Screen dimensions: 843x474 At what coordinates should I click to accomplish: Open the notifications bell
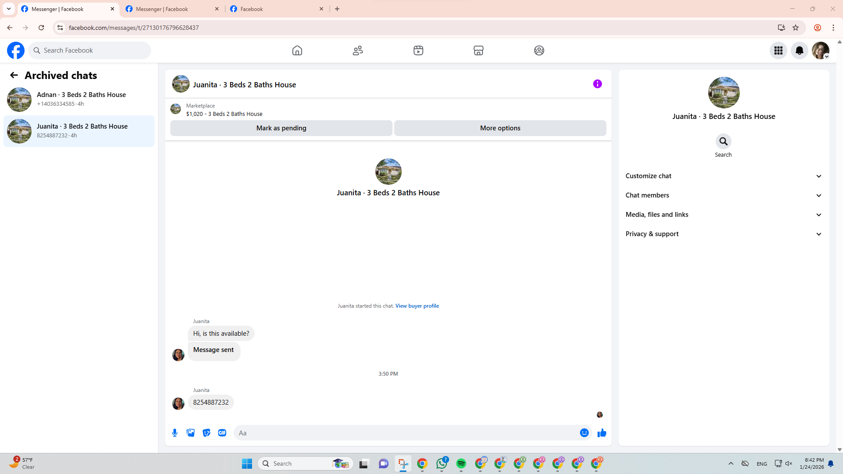tap(799, 50)
